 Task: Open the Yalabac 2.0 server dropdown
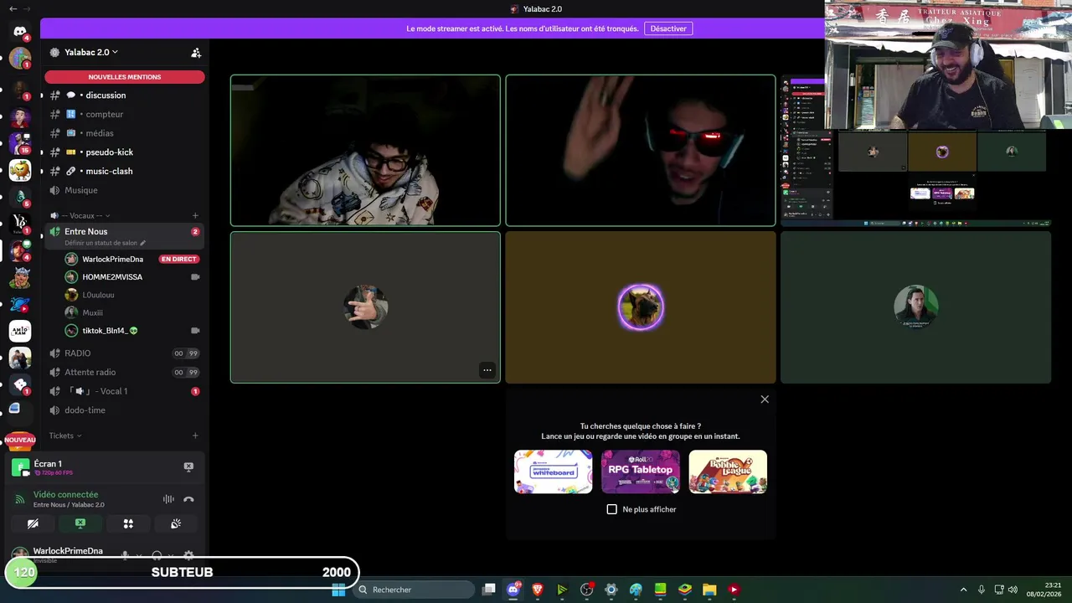(90, 52)
